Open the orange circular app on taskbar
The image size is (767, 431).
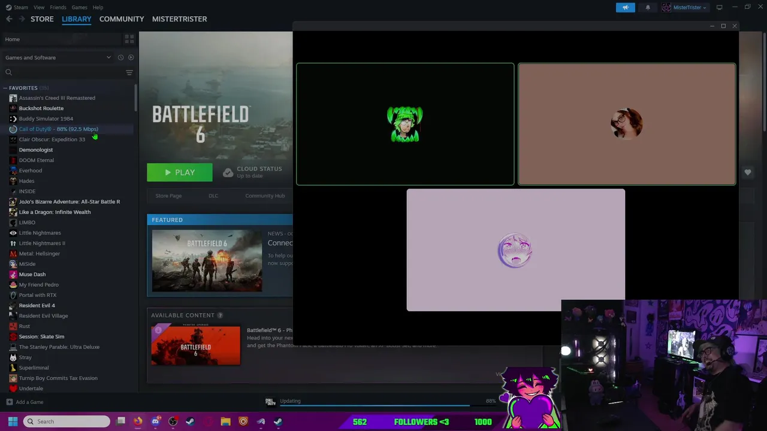pyautogui.click(x=243, y=421)
